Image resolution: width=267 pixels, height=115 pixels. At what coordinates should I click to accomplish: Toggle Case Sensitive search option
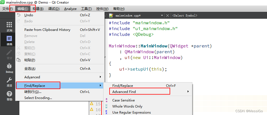123,100
